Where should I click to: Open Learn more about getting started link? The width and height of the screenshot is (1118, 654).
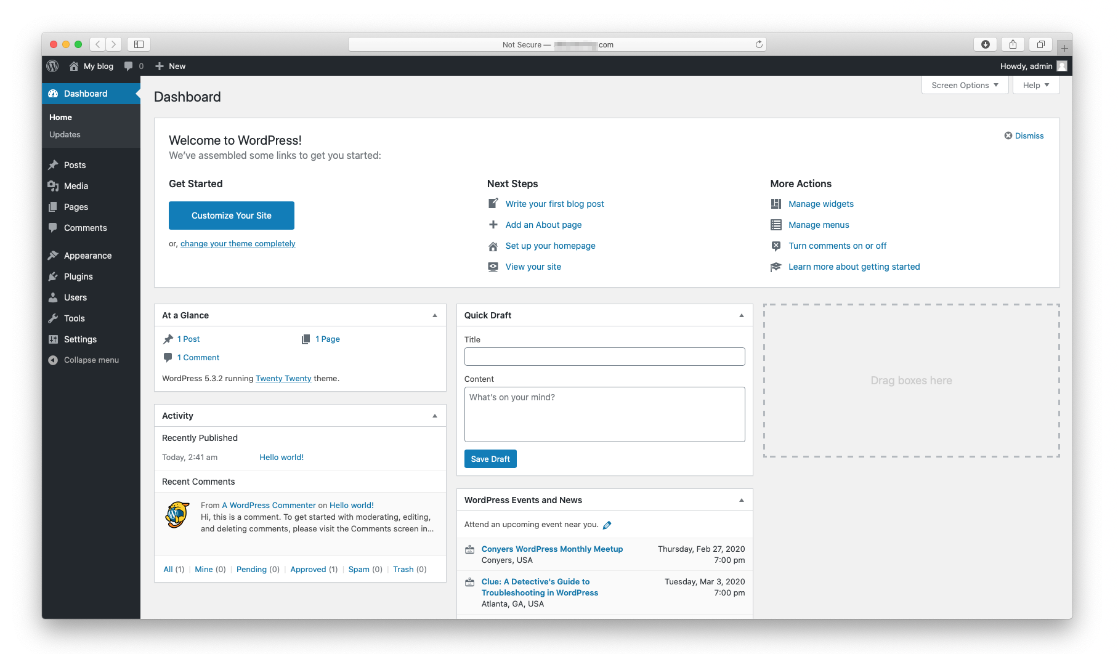854,267
